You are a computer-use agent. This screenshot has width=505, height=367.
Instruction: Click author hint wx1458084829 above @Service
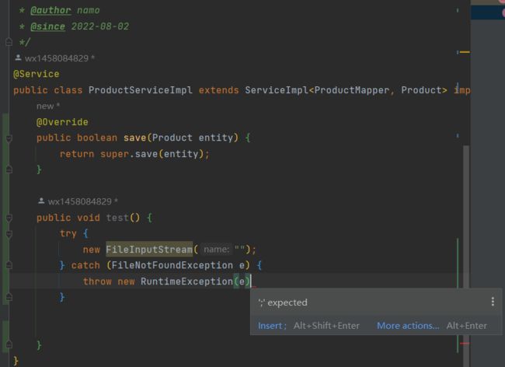tap(57, 58)
